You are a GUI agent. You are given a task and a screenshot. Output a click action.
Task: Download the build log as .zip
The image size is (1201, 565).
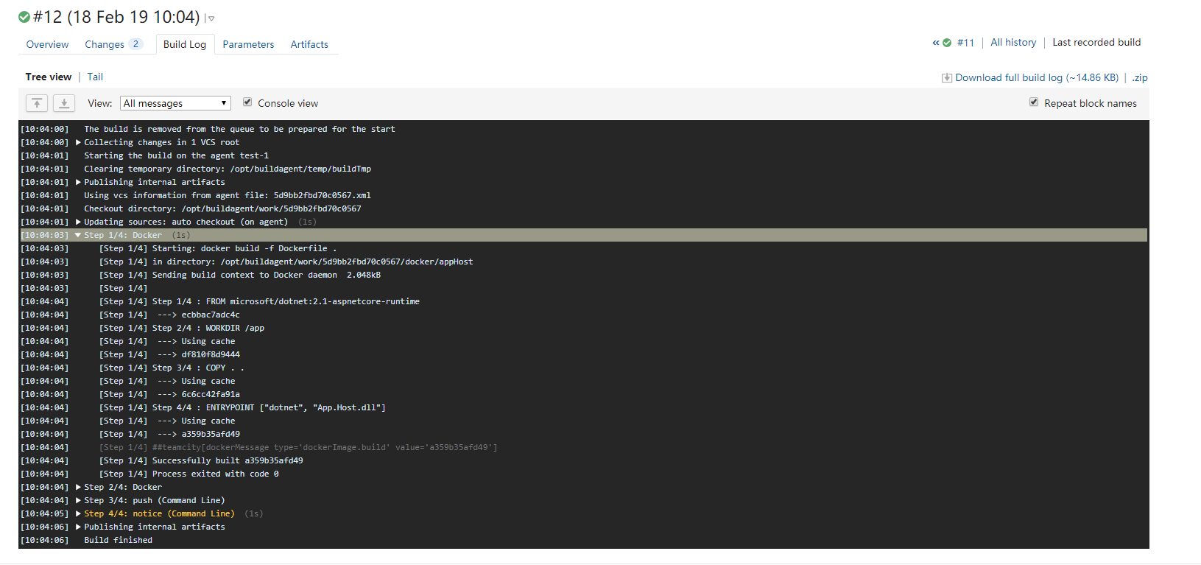[1140, 78]
